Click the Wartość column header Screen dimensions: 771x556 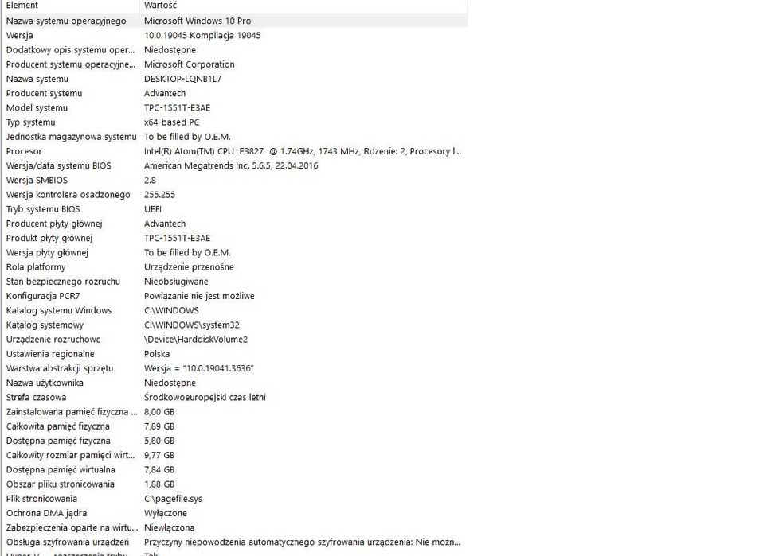point(161,6)
